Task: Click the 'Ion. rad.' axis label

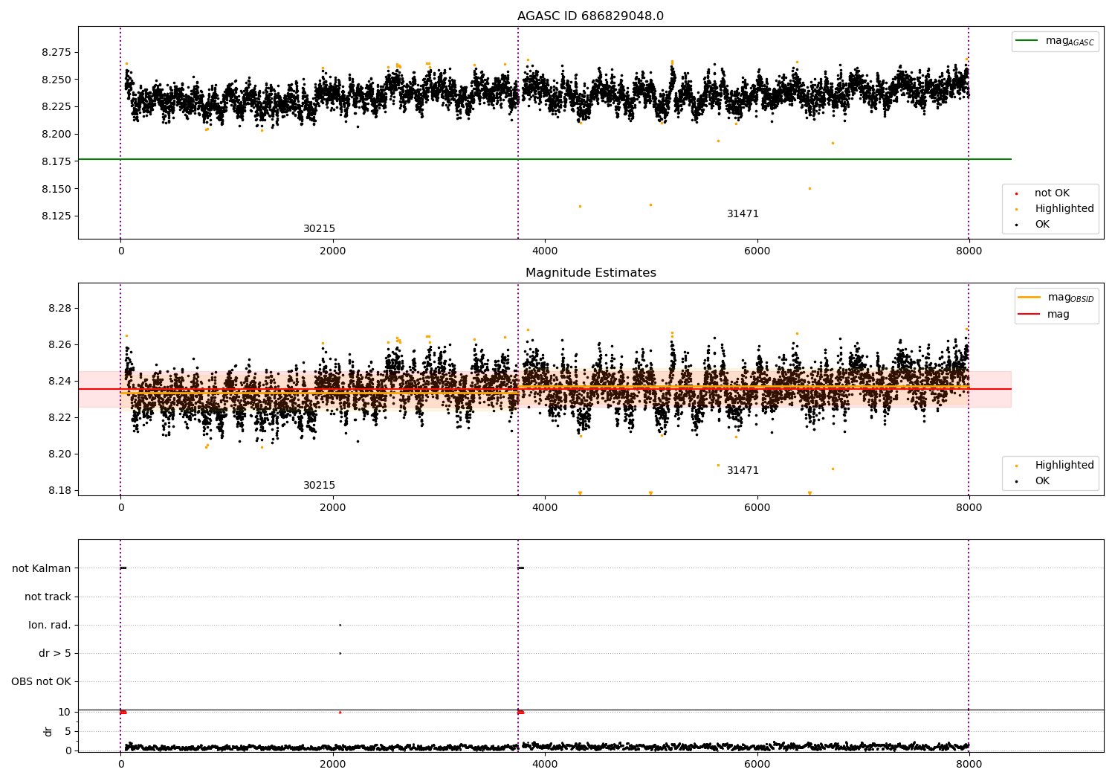Action: [x=50, y=625]
